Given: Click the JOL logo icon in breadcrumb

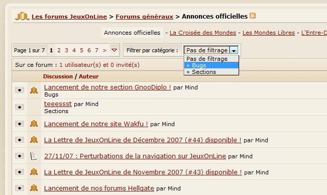Looking at the screenshot, I should click(x=22, y=16).
